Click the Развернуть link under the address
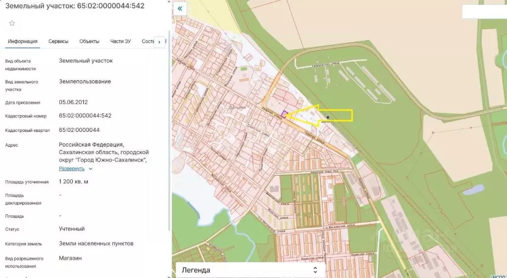This screenshot has height=278, width=507. coord(72,168)
